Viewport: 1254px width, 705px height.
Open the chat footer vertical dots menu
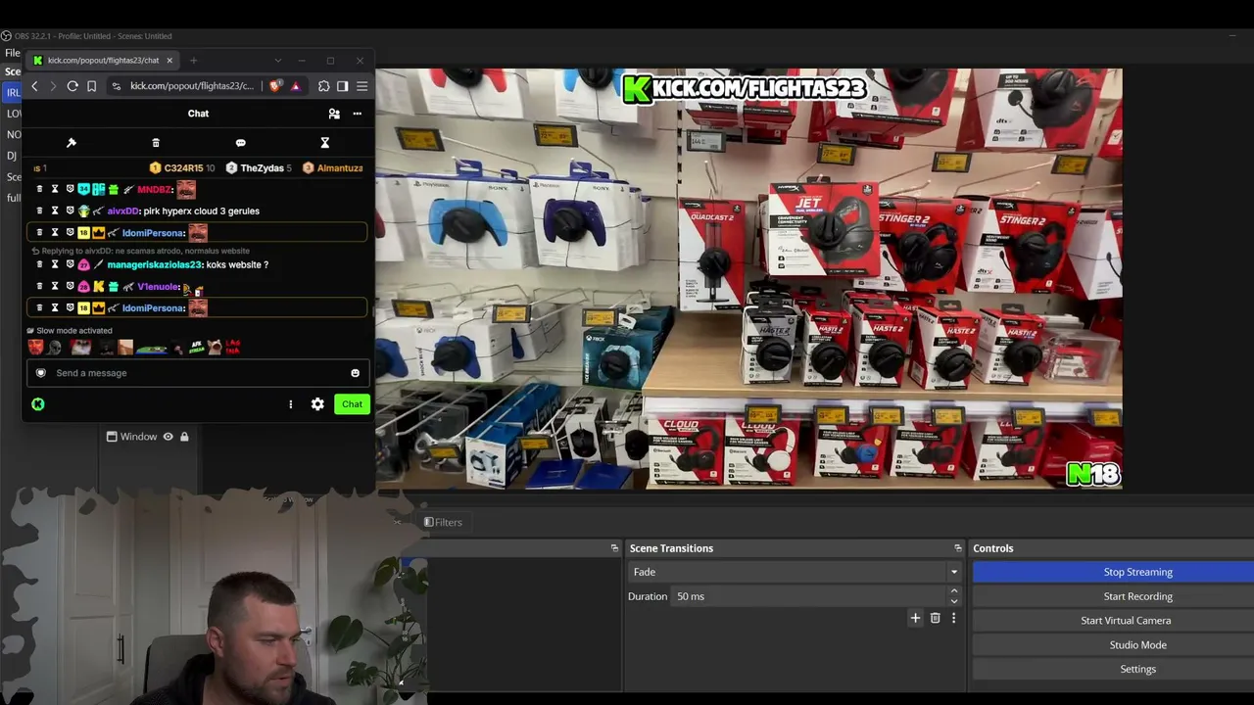coord(290,404)
